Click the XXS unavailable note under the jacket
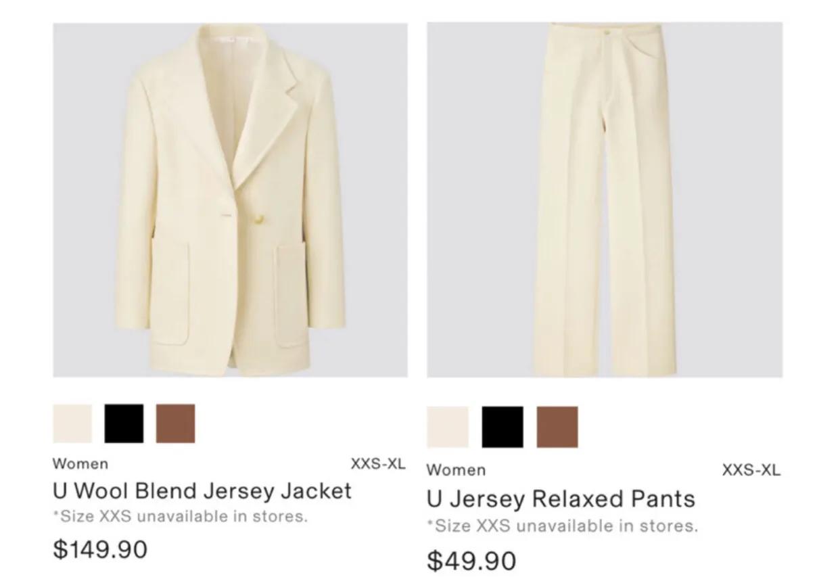840x581 pixels. point(180,517)
